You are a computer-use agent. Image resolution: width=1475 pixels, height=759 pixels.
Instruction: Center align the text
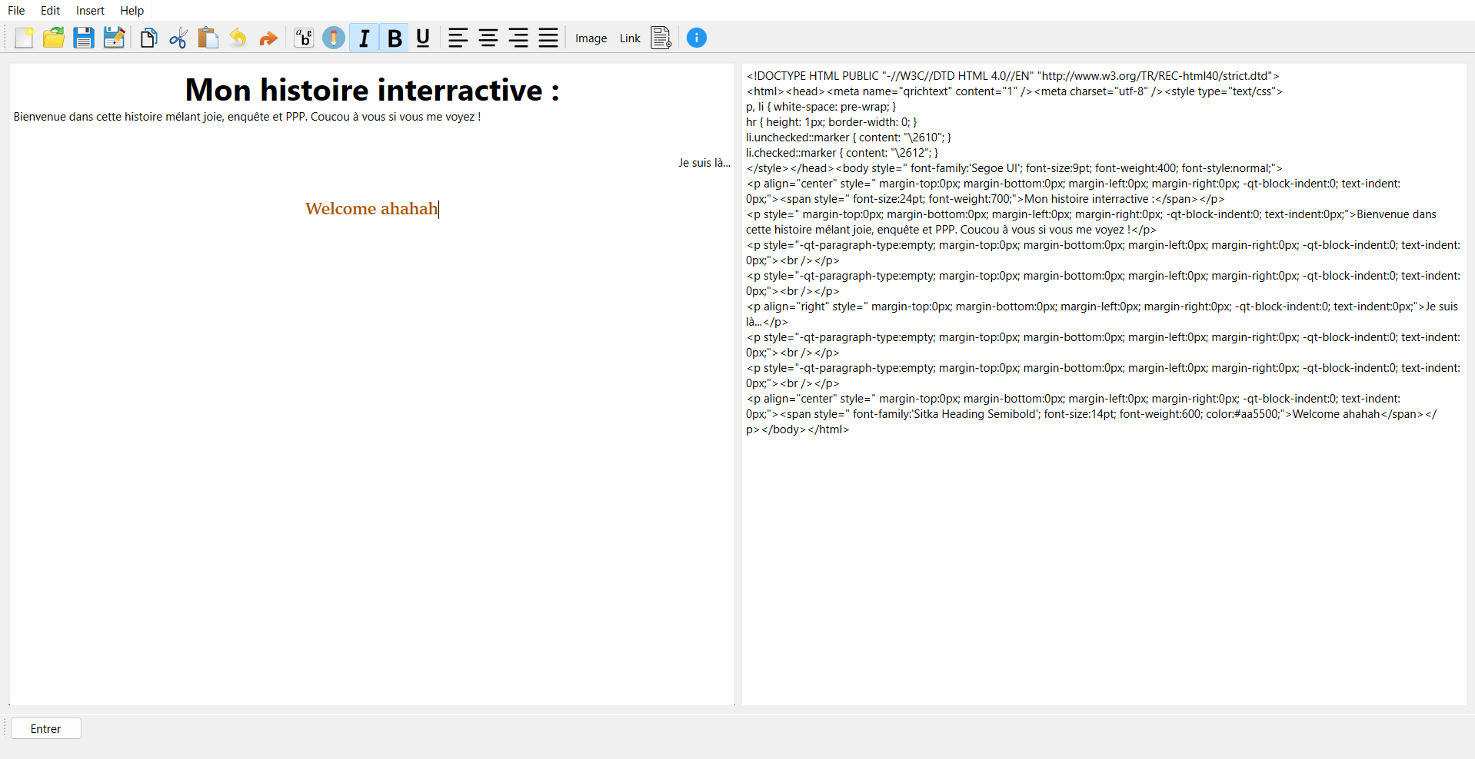[x=488, y=38]
